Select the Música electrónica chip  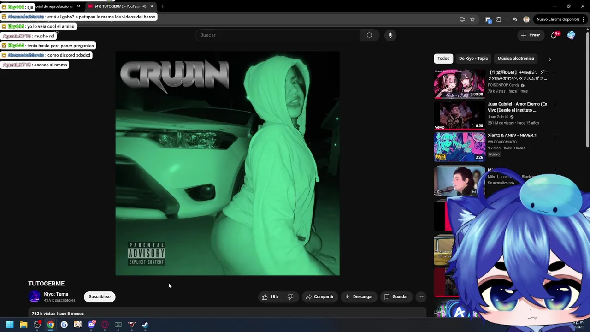516,59
